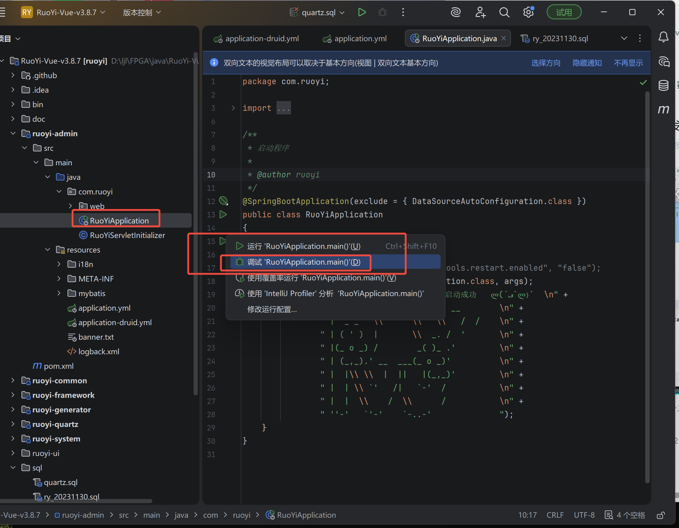Open the quartz.sql run configuration dropdown
This screenshot has width=679, height=528.
point(318,12)
